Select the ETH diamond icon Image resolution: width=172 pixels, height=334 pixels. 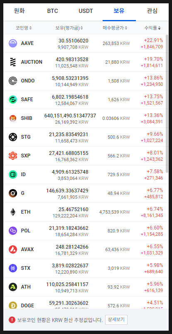(13, 212)
